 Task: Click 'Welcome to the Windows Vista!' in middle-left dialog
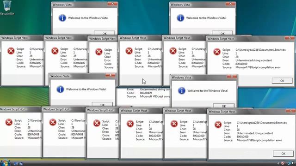86,89
